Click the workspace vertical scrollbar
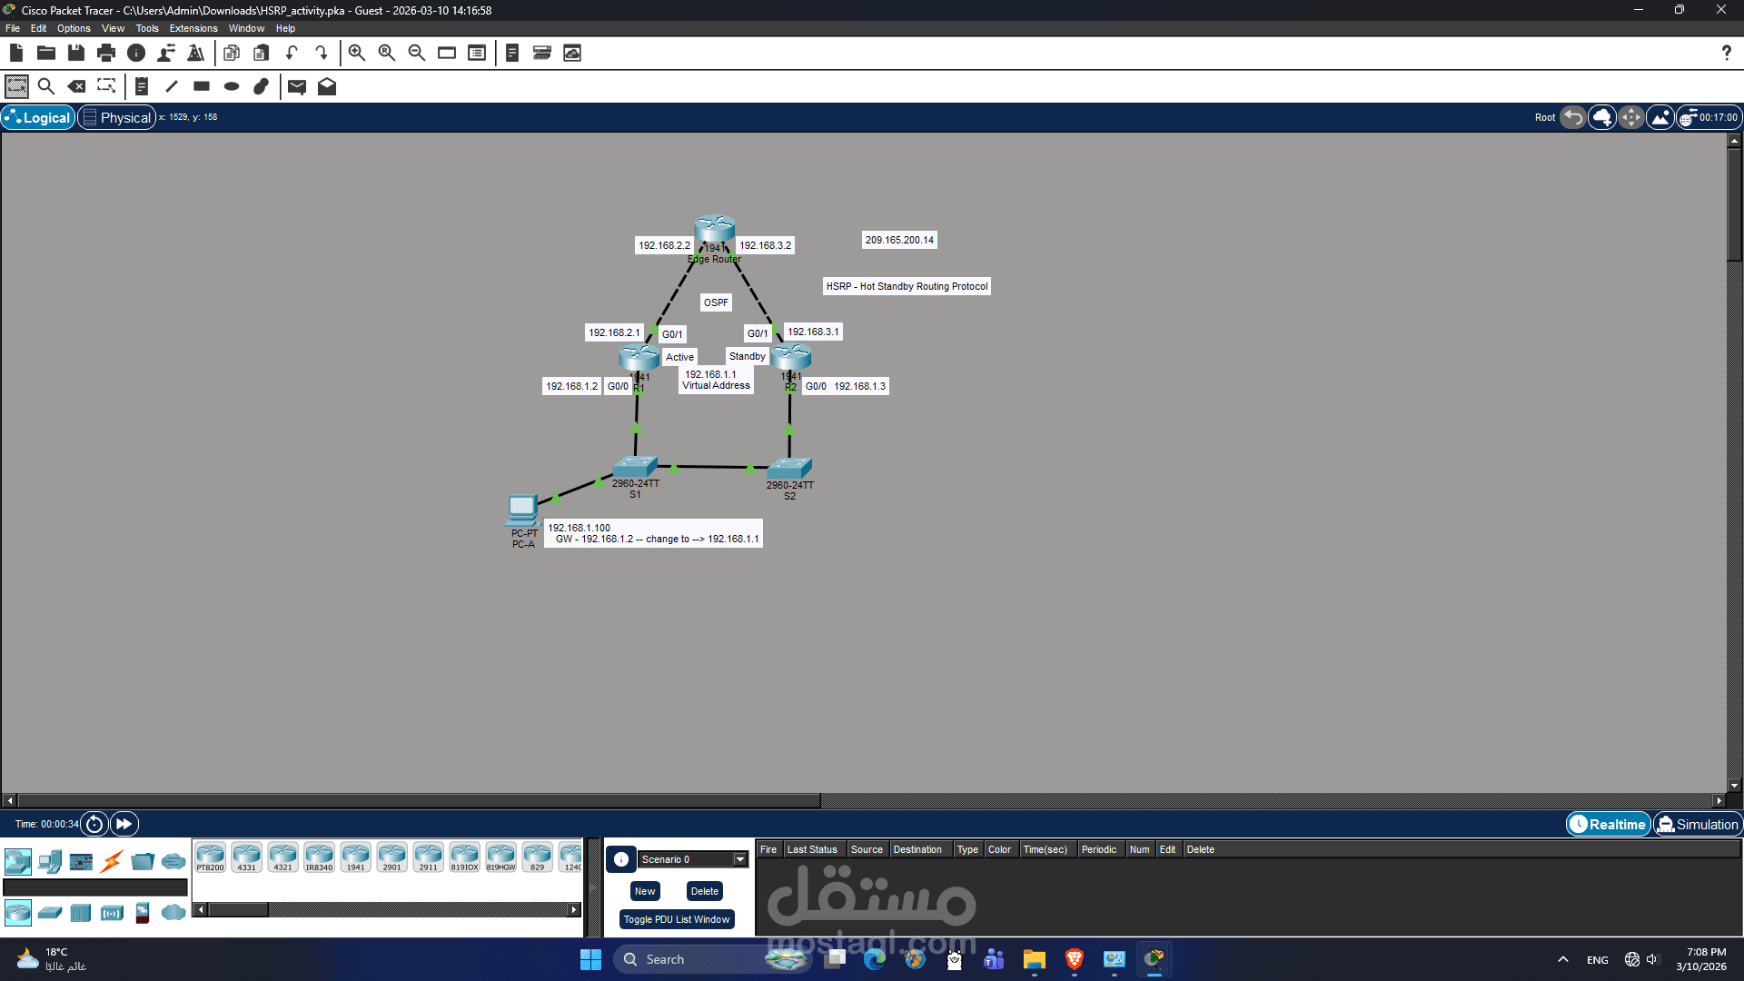 [x=1734, y=204]
